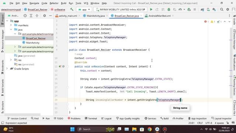236x133 pixels.
Task: Click the SDK Manager toolbar icon
Action: [x=214, y=10]
